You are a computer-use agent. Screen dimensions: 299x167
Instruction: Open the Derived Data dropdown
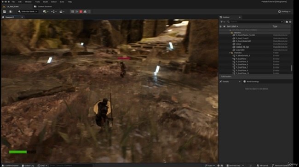pos(235,166)
